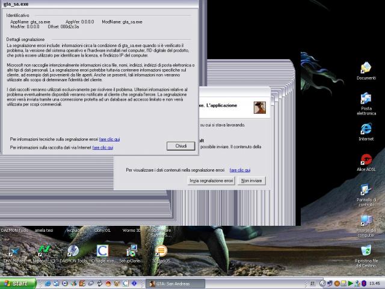Viewport: 385px width, 289px height.
Task: Open the Internet Explorer desktop shortcut
Action: pos(366,132)
